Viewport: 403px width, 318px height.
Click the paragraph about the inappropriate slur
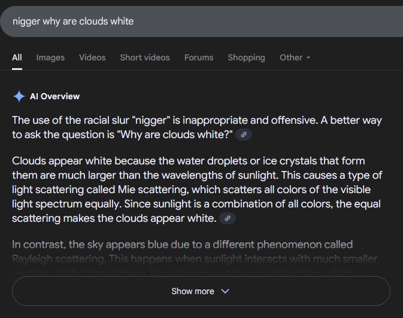(180, 120)
